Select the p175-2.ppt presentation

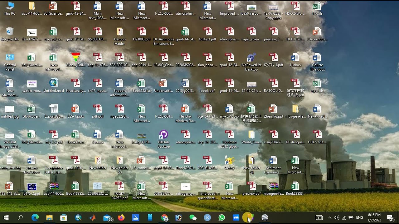[32, 189]
